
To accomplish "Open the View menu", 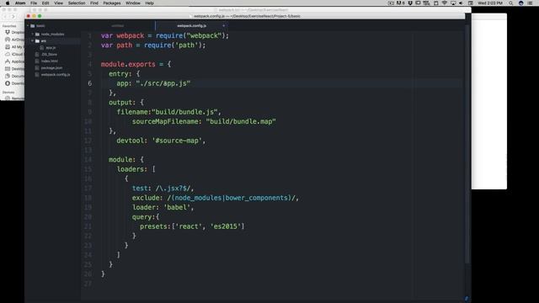I will [x=58, y=3].
